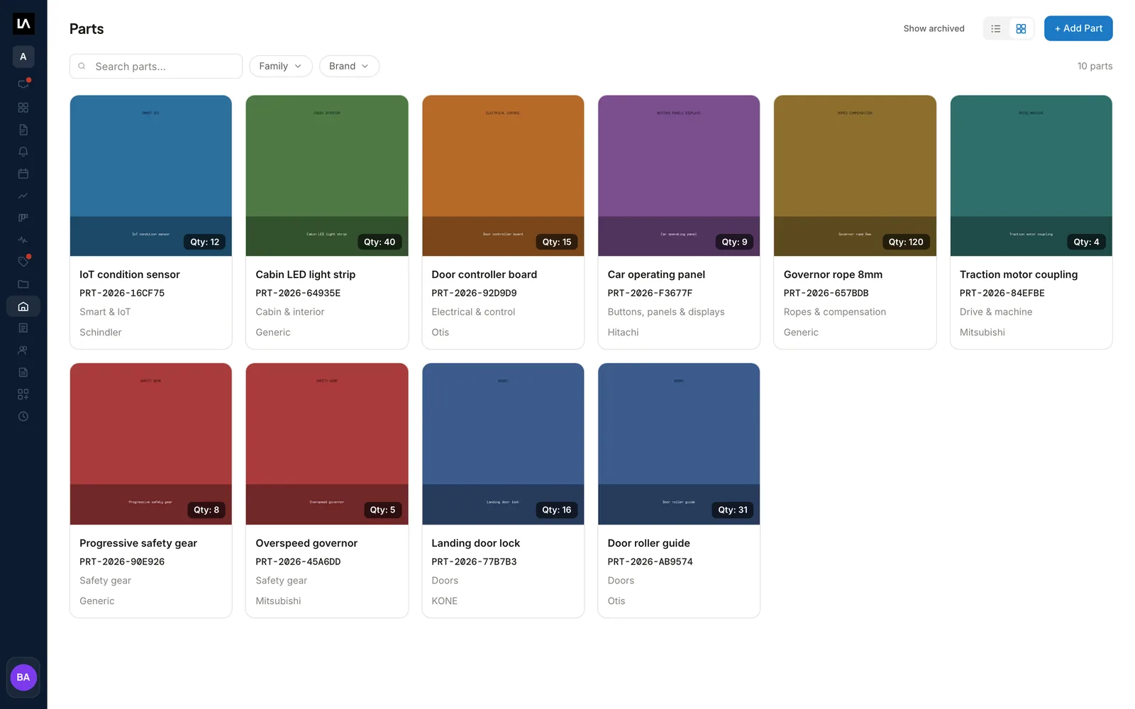
Task: Open Progressive safety gear part
Action: coord(151,491)
